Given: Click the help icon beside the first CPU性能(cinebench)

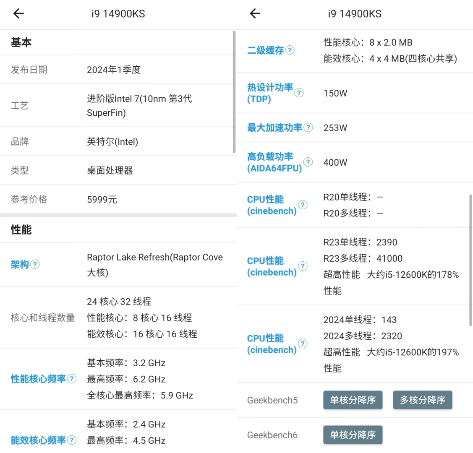Looking at the screenshot, I should [x=303, y=205].
